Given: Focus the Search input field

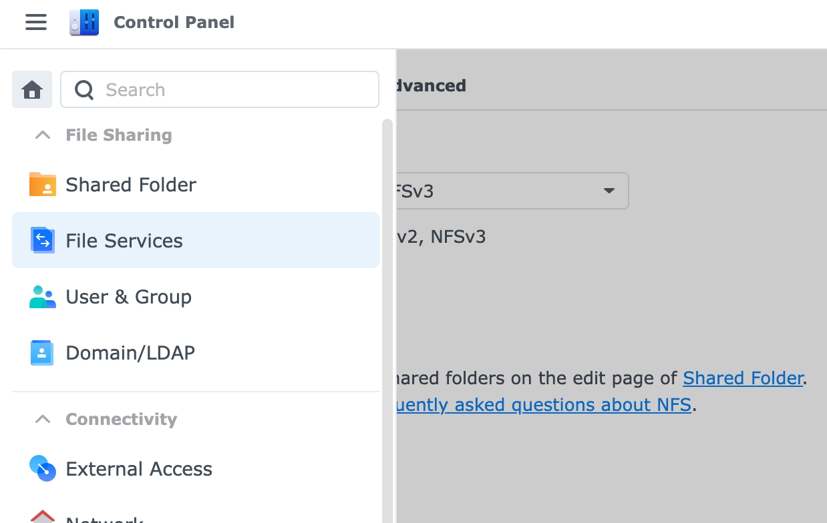Looking at the screenshot, I should (x=220, y=89).
